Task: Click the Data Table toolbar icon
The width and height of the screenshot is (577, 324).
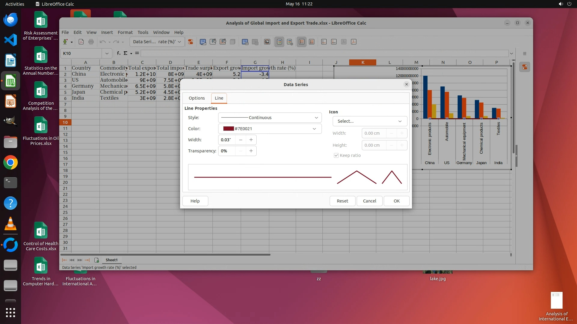Action: tap(255, 42)
